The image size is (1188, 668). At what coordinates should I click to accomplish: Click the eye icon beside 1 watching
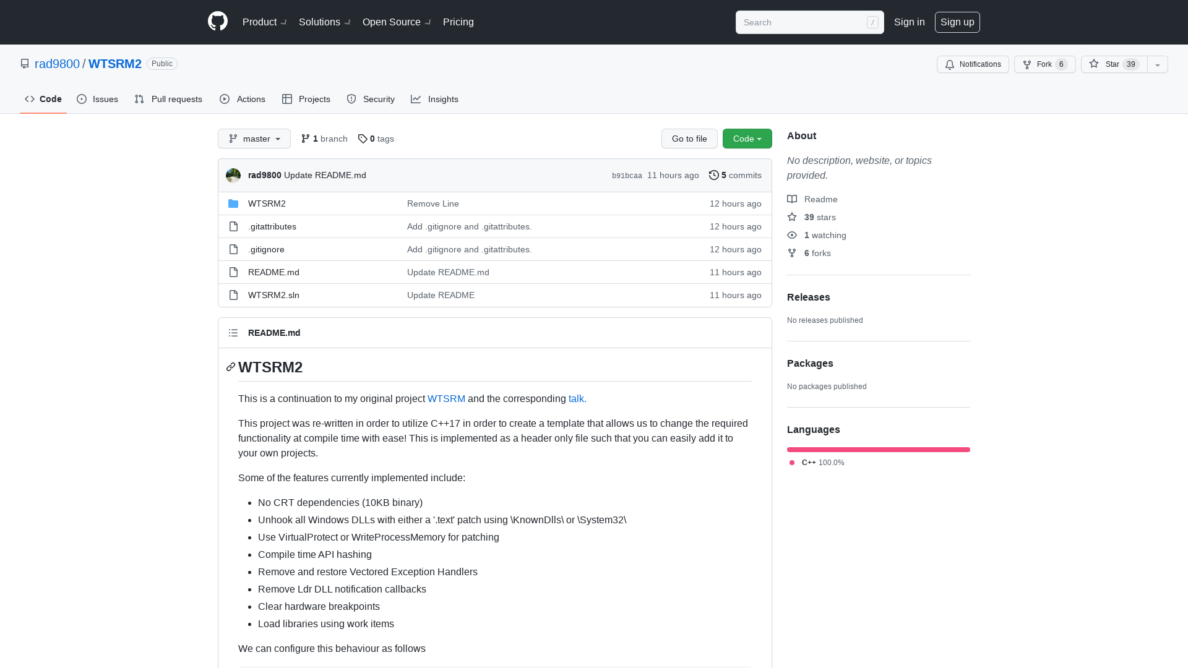click(792, 235)
